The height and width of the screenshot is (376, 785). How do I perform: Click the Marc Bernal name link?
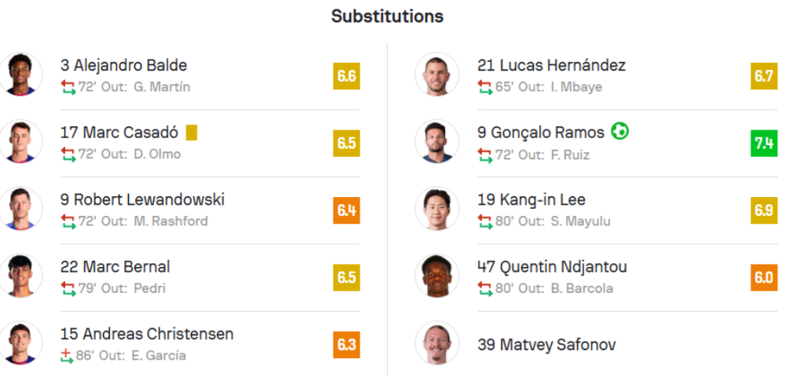pyautogui.click(x=115, y=267)
